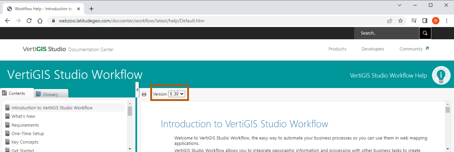Viewport: 454px width, 152px height.
Task: Reload the current page
Action: pos(29,21)
